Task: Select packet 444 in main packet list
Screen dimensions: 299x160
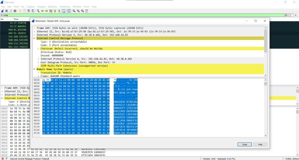Action: [x=15, y=30]
